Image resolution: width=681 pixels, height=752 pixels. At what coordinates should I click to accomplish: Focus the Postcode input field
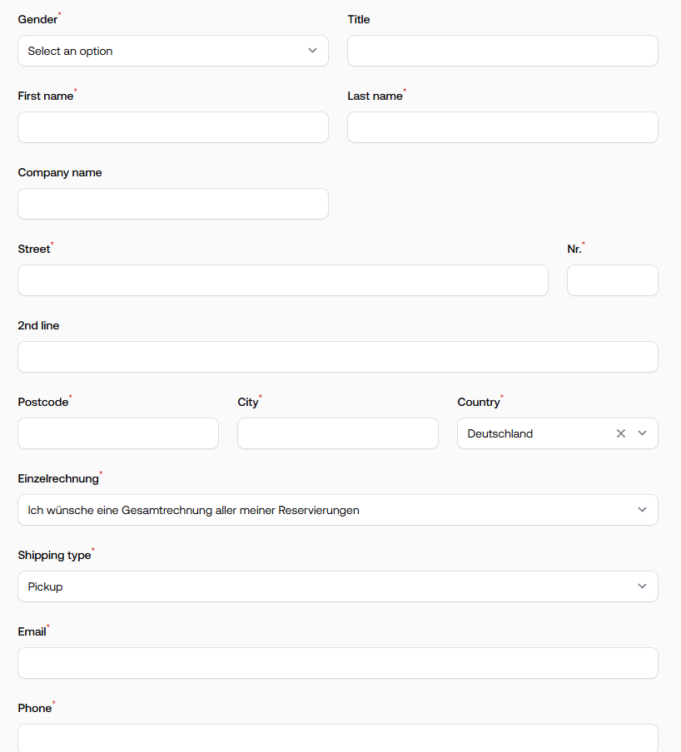[x=118, y=433]
